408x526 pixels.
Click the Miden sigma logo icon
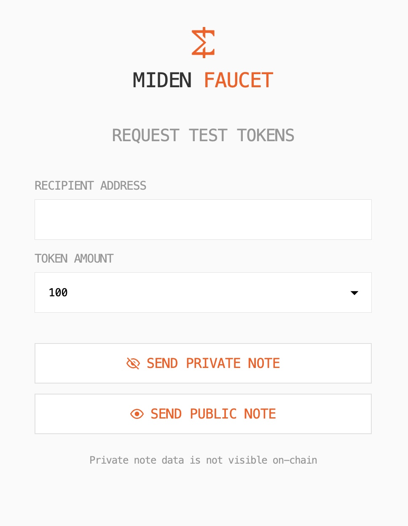click(203, 43)
